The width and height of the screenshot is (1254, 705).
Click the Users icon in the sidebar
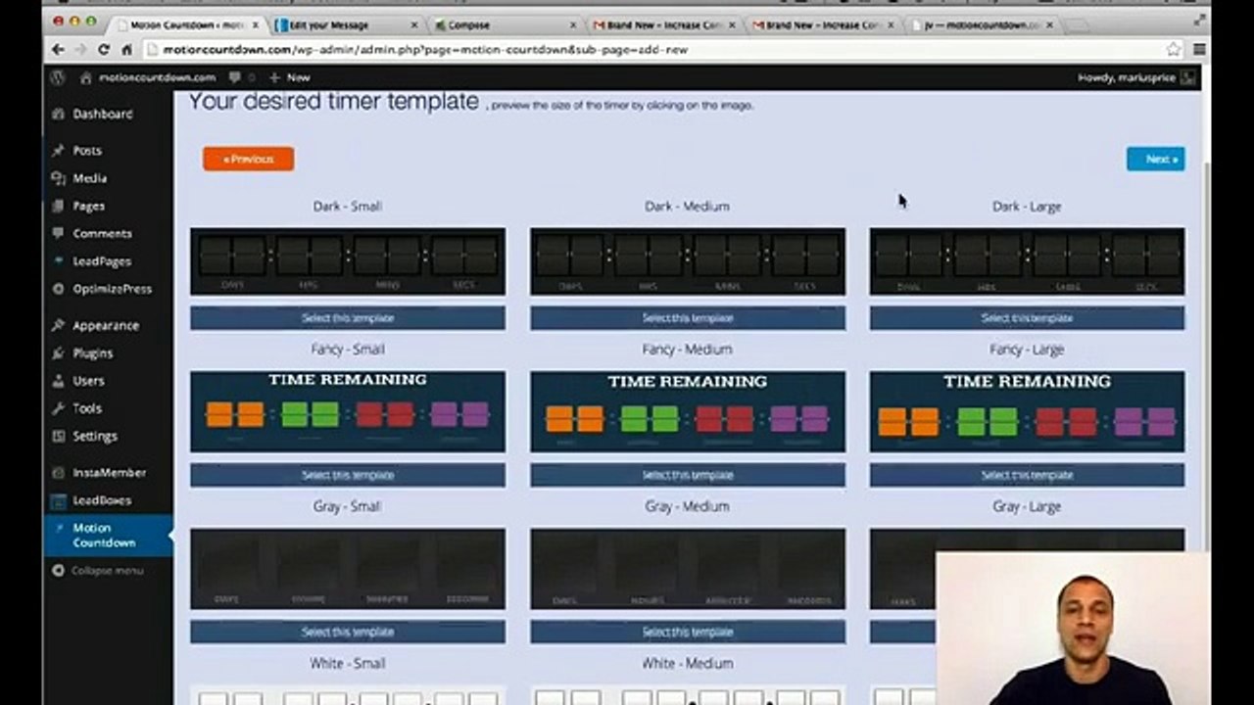tap(59, 380)
